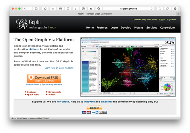
Task: Click the Download link in top bar
Action: point(136,20)
